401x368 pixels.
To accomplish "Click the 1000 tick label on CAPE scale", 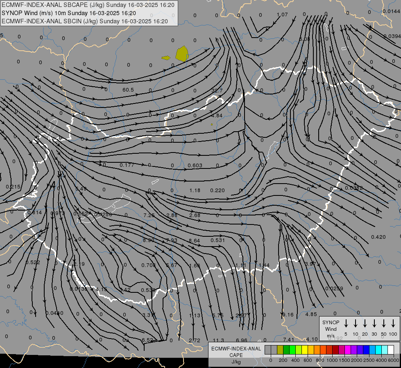I will click(x=332, y=360).
